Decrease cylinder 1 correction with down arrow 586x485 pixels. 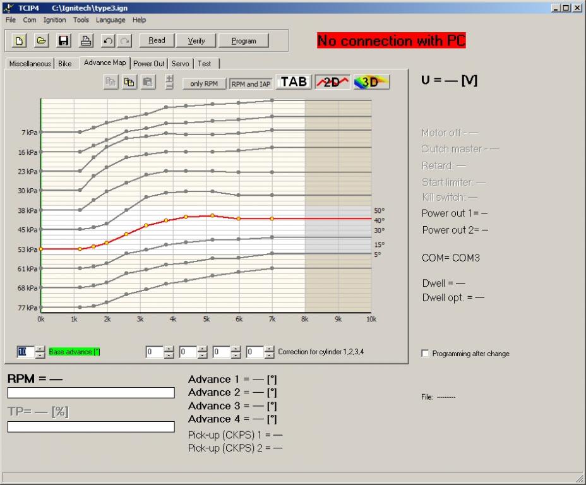(169, 355)
